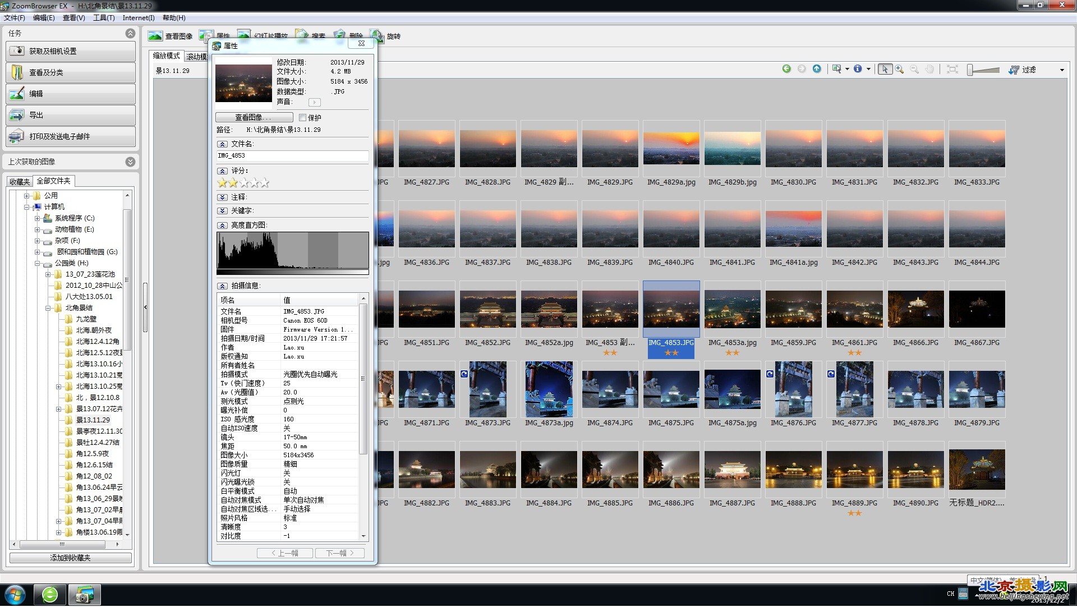Collapse the 拍摄信息 section
1077x607 pixels.
pos(223,286)
